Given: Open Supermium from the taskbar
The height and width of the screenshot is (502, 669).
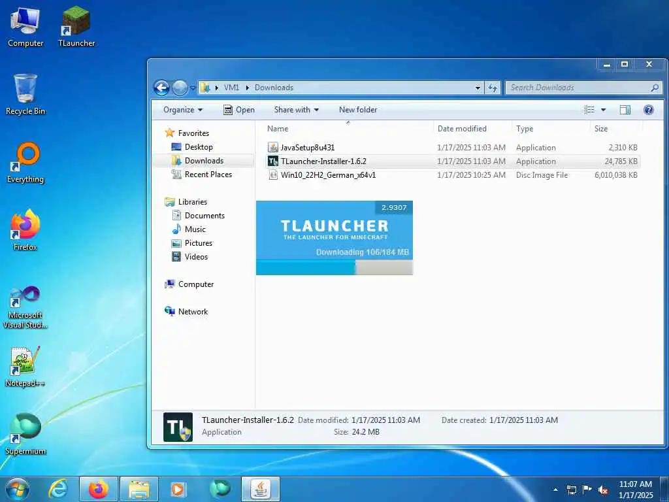Looking at the screenshot, I should (220, 489).
